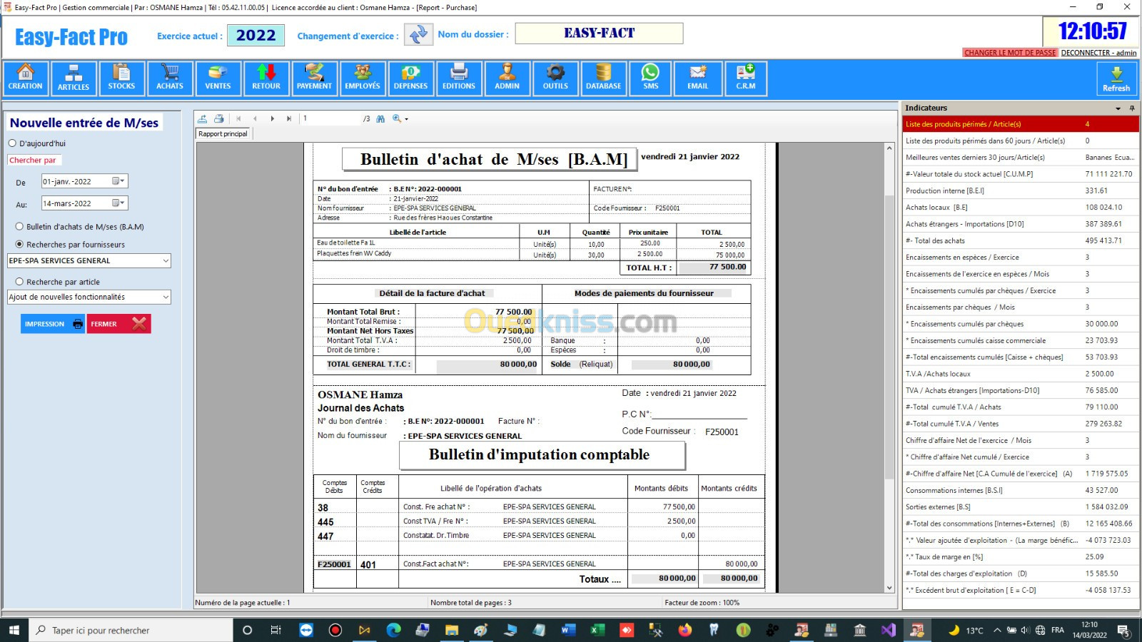Screen dimensions: 1142x642
Task: Open the C.R.M module
Action: click(746, 78)
